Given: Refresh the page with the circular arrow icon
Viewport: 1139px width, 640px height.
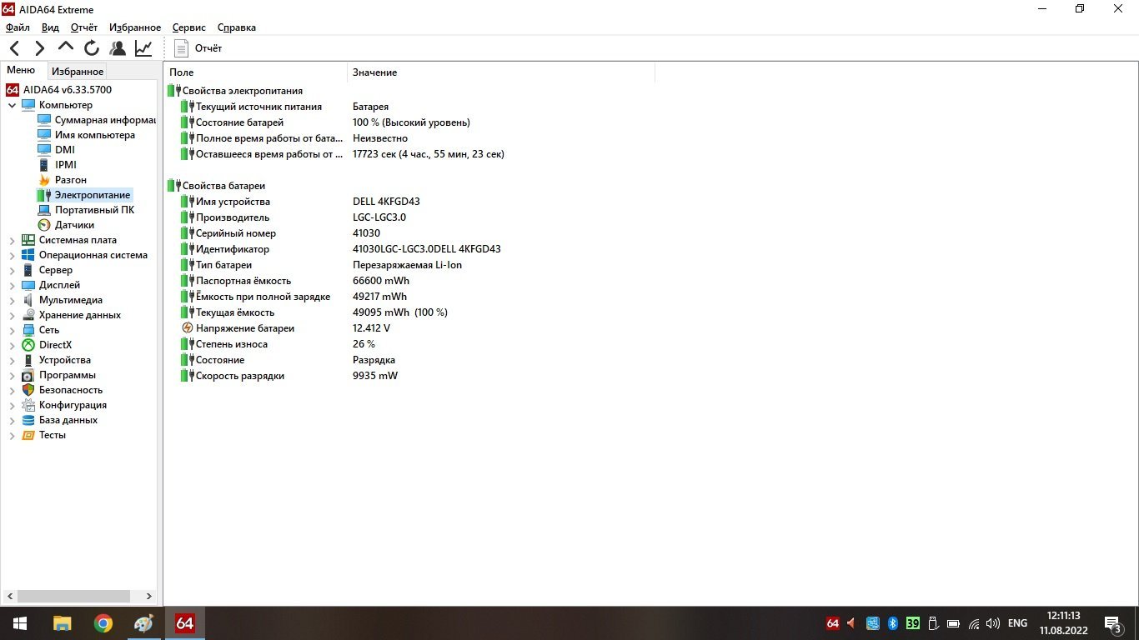Looking at the screenshot, I should (92, 48).
